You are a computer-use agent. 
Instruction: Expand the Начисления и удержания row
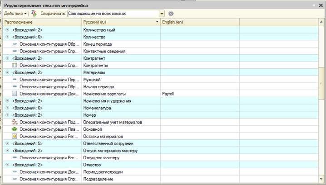(x=7, y=101)
